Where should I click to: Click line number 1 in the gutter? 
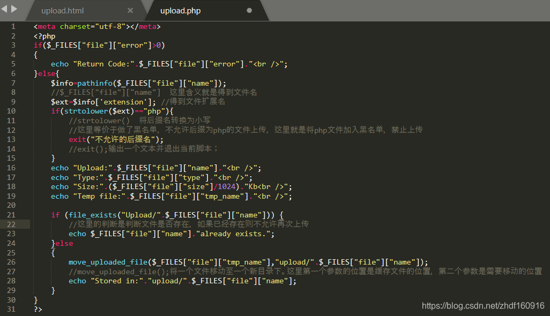tap(13, 26)
